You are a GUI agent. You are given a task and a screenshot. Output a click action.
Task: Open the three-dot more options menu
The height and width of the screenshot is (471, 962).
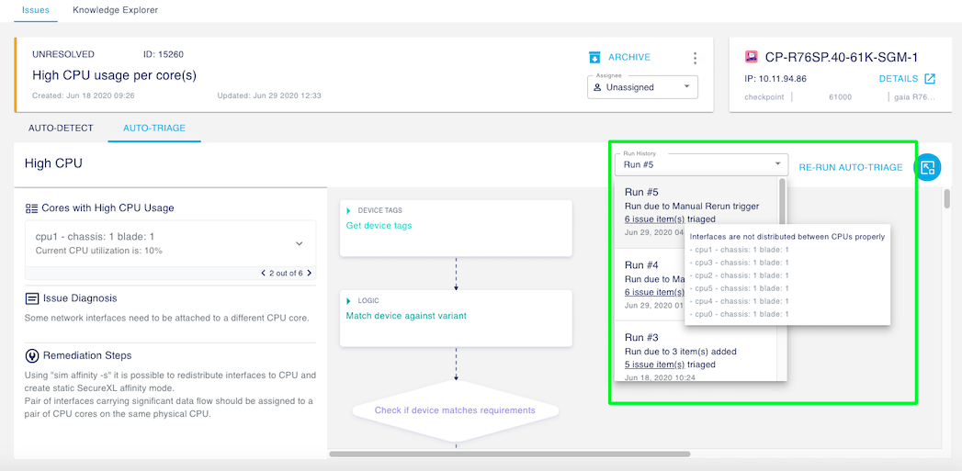point(695,58)
